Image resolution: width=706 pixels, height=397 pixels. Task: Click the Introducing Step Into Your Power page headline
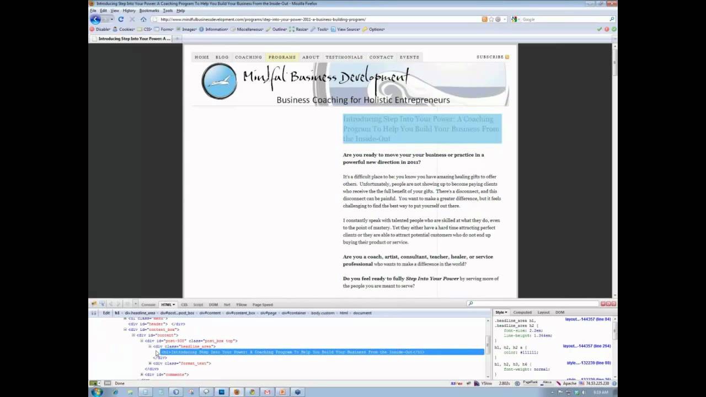pos(422,128)
